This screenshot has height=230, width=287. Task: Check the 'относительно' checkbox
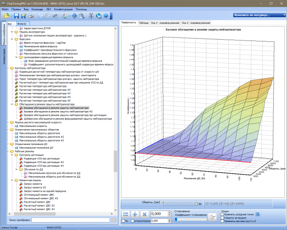(x=132, y=221)
